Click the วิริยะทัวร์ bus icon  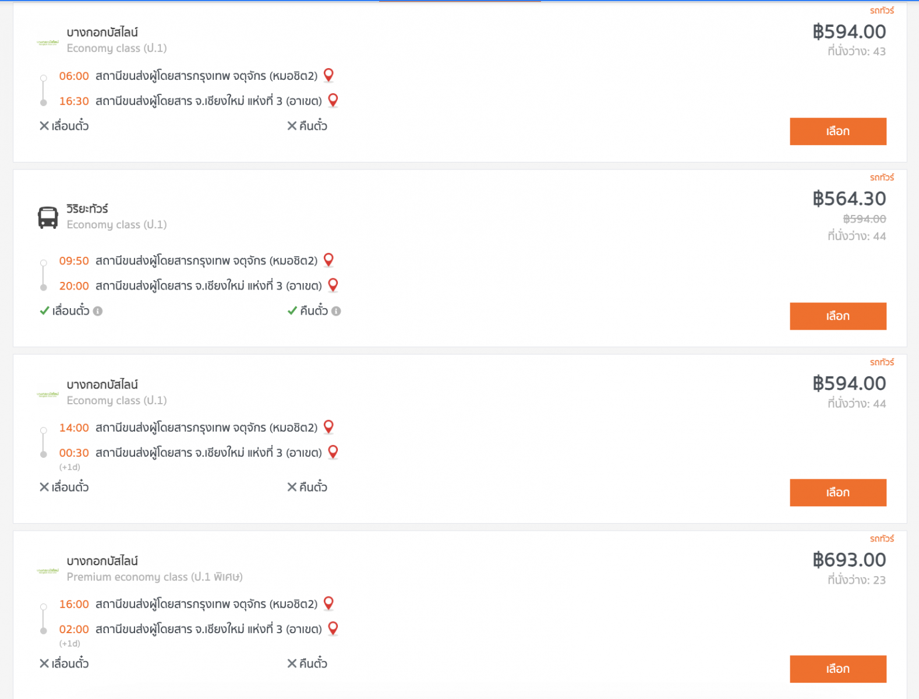click(48, 217)
